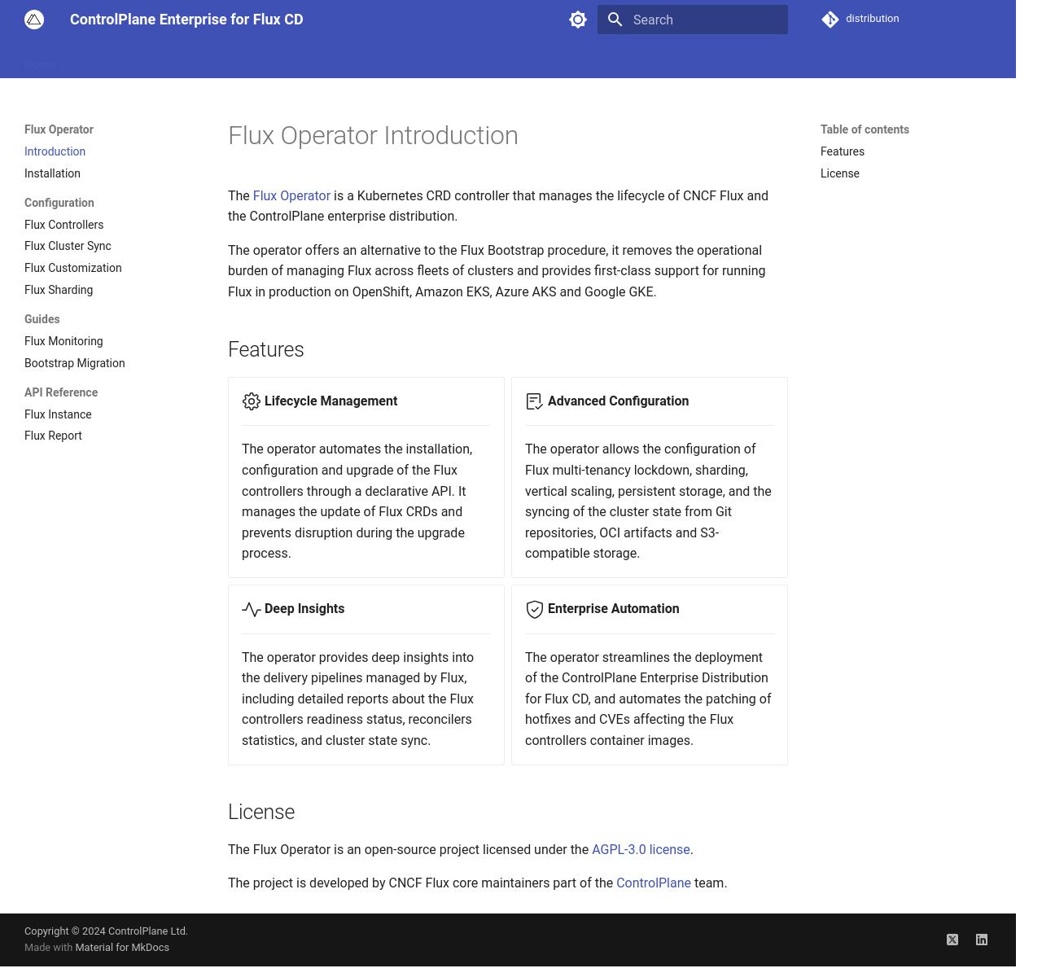Click the Guides sidebar section label

[x=42, y=319]
